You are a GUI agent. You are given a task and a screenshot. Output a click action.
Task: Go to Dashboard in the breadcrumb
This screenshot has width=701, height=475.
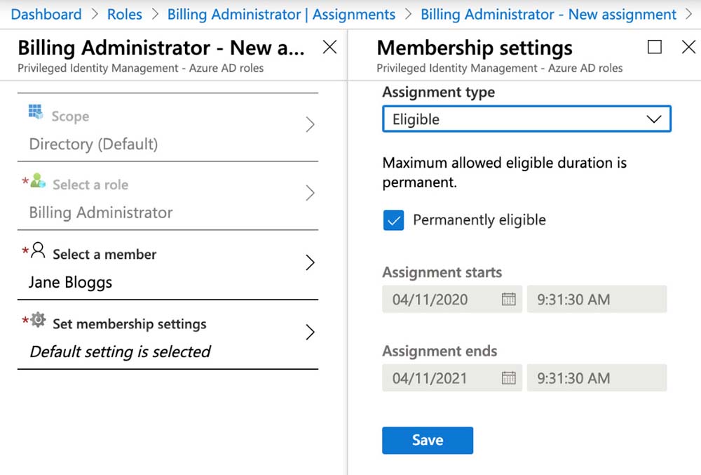click(x=46, y=14)
